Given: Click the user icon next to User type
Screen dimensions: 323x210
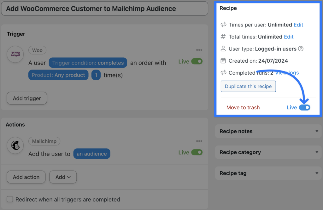Looking at the screenshot, I should pos(223,49).
